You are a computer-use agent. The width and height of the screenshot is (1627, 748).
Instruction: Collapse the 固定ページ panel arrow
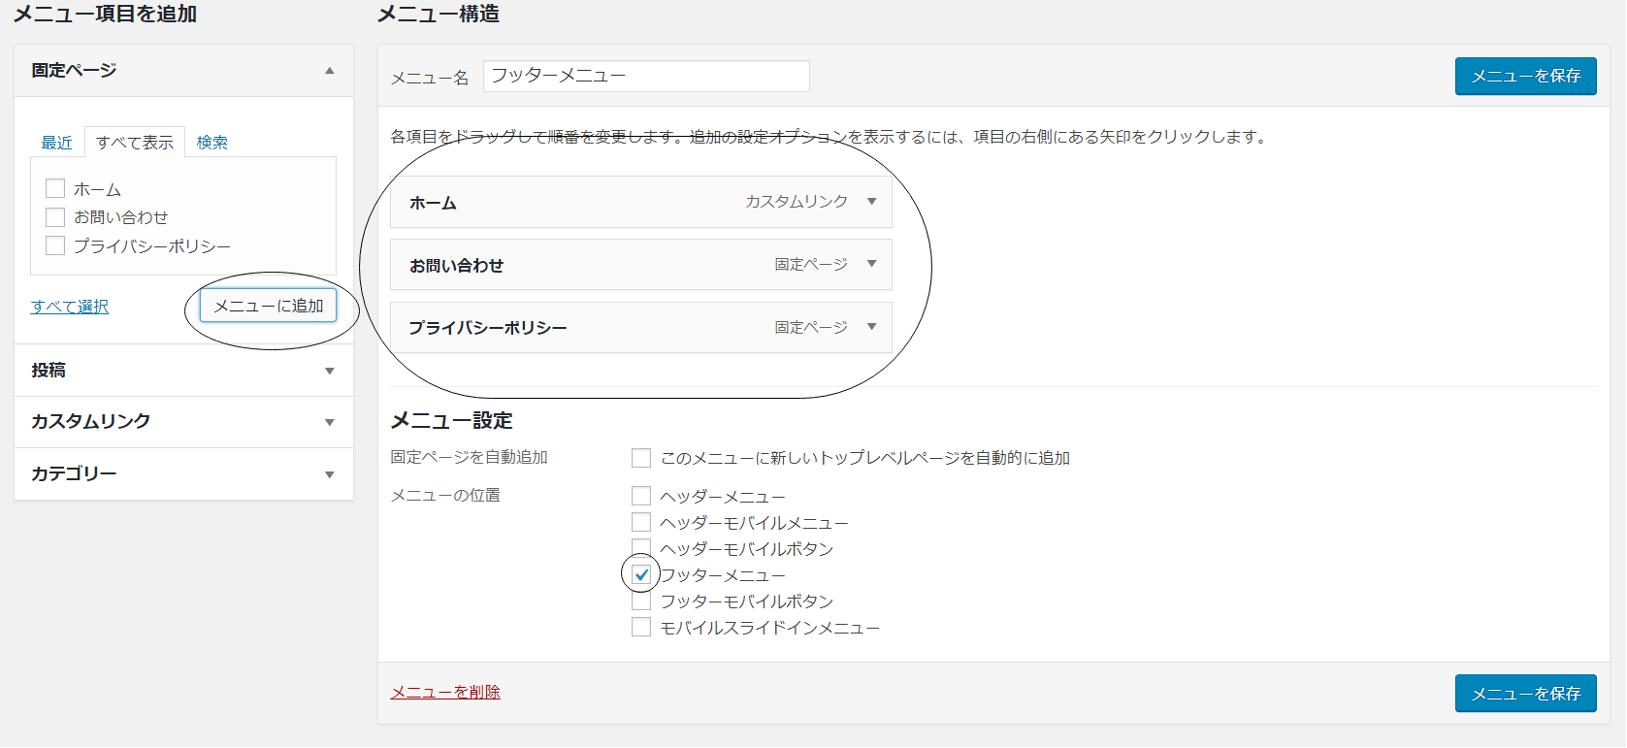click(x=330, y=71)
